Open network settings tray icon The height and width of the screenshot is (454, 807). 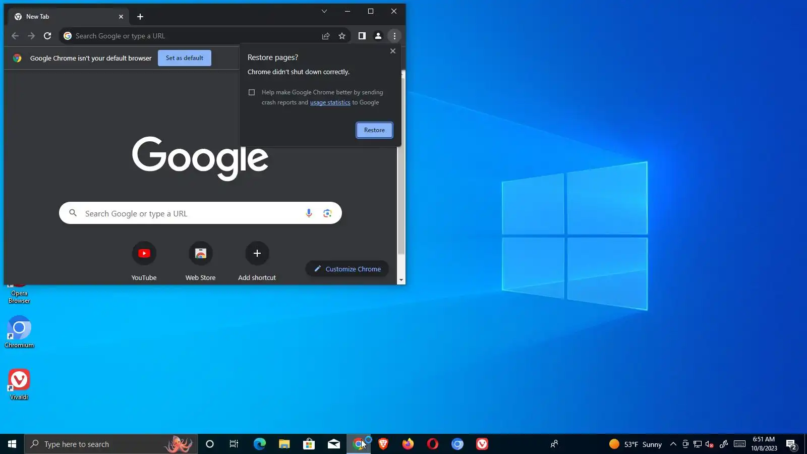[x=697, y=444]
